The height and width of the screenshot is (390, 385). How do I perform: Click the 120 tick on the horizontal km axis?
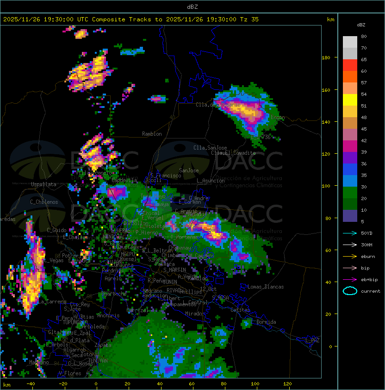[x=287, y=384]
